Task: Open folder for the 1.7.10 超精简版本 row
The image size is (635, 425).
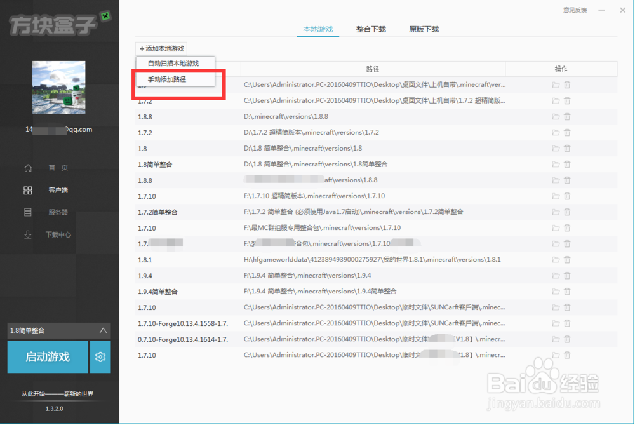Action: [556, 196]
